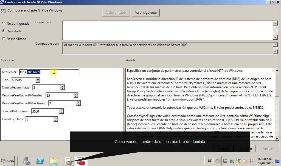
Task: Click the Ayuda panel scroll-up arrow
Action: coord(277,70)
